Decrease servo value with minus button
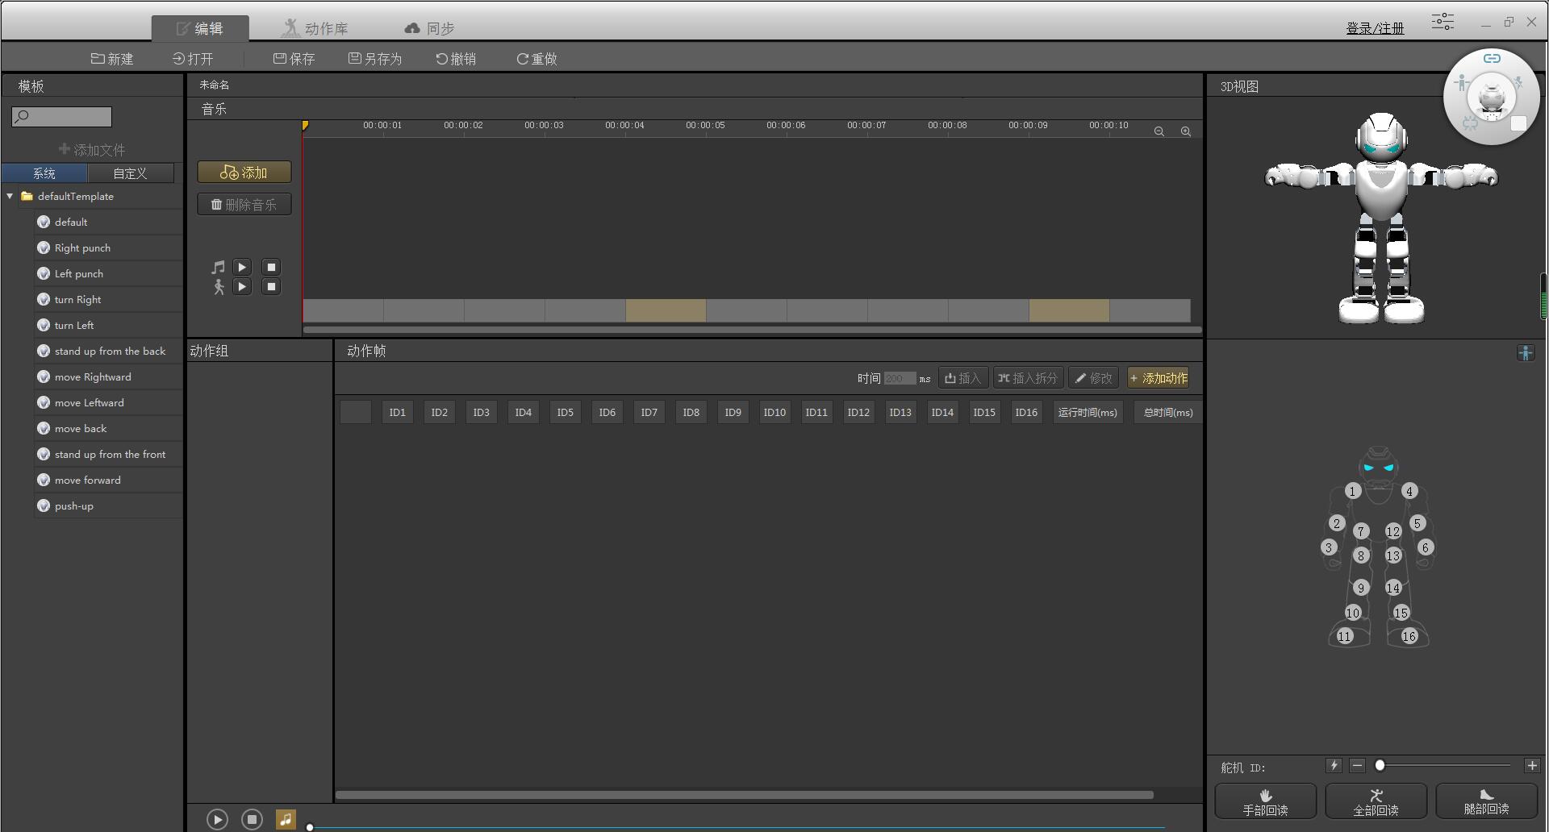This screenshot has width=1549, height=832. click(x=1357, y=765)
